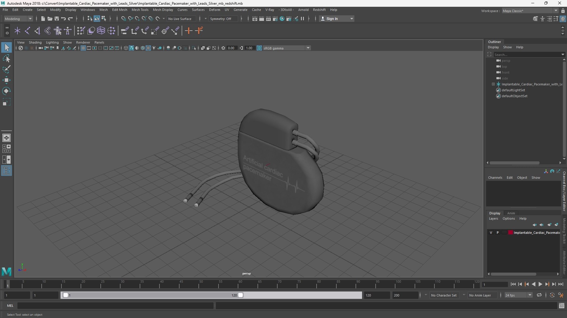Click the Snap to grids icon
The width and height of the screenshot is (567, 318).
point(124,19)
